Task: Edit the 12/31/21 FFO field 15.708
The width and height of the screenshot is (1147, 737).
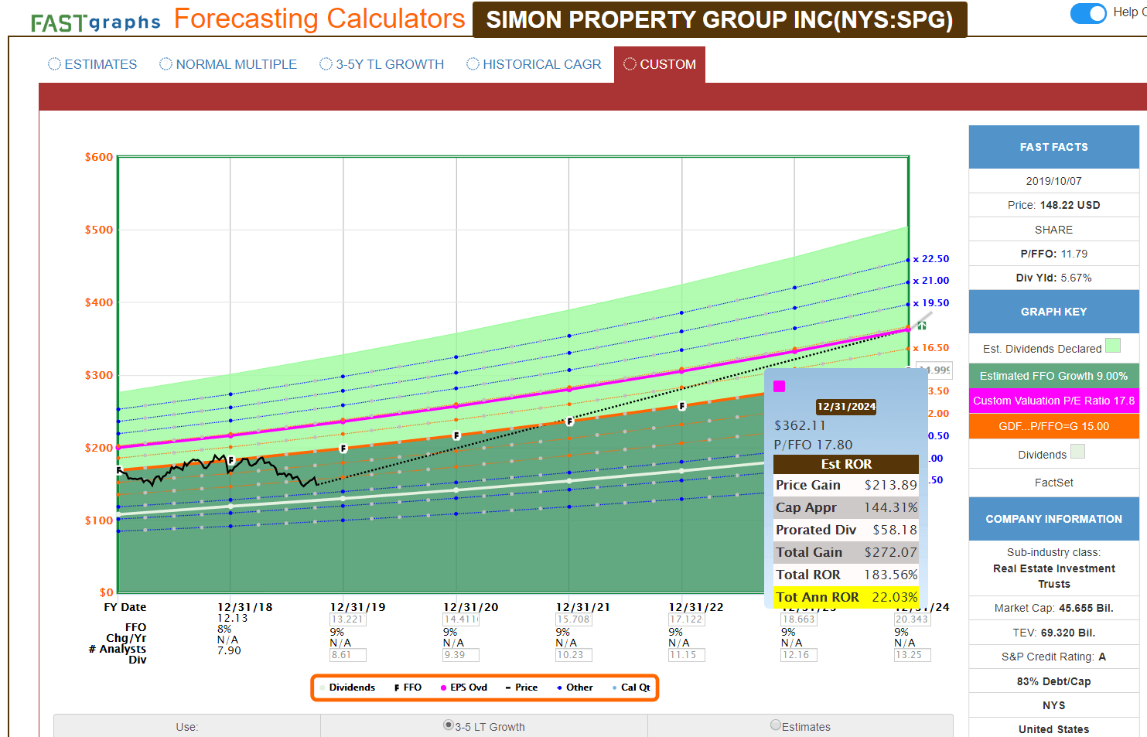Action: pos(573,619)
